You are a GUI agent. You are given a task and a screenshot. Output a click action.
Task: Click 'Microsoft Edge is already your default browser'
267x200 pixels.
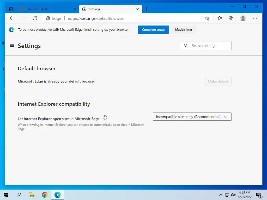pyautogui.click(x=56, y=81)
